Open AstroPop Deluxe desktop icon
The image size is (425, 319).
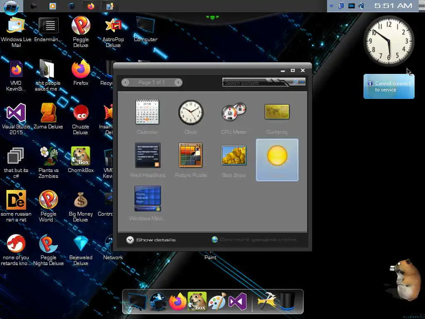coord(113,32)
